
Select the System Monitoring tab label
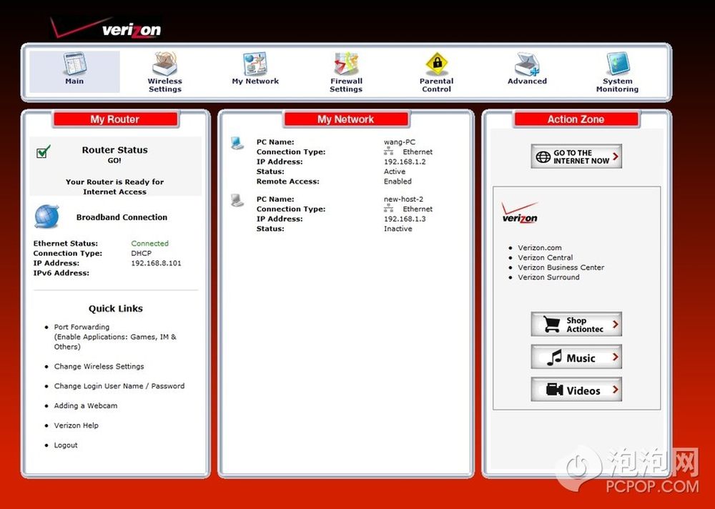pos(618,85)
